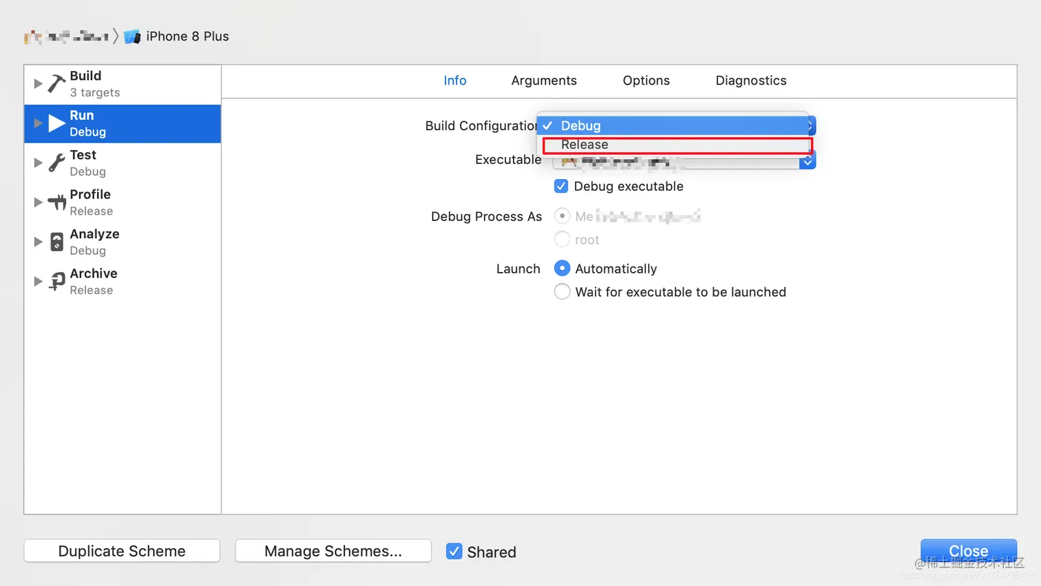This screenshot has width=1041, height=586.
Task: Click the Duplicate Scheme button
Action: point(122,551)
